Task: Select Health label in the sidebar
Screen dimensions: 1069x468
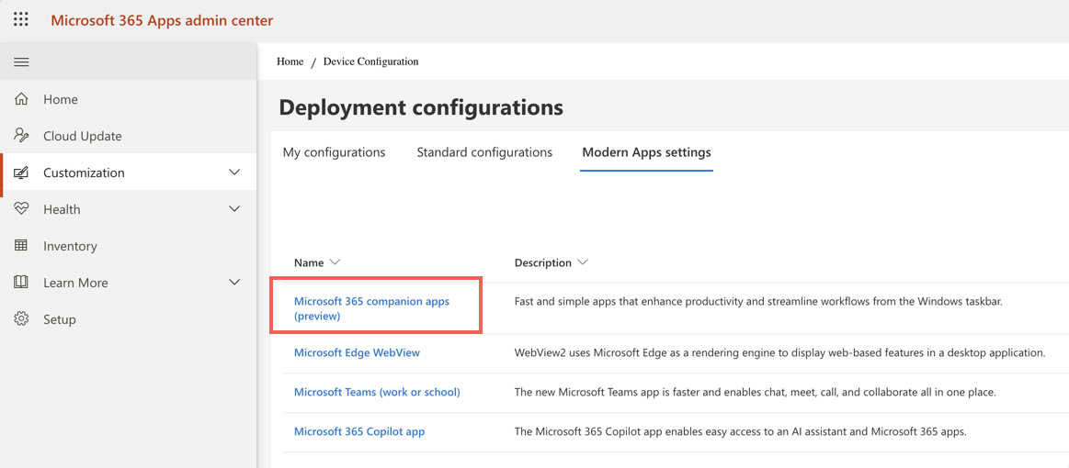Action: click(62, 209)
